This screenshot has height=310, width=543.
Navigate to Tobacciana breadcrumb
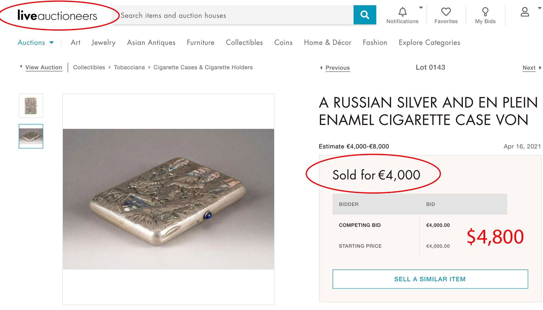point(129,67)
